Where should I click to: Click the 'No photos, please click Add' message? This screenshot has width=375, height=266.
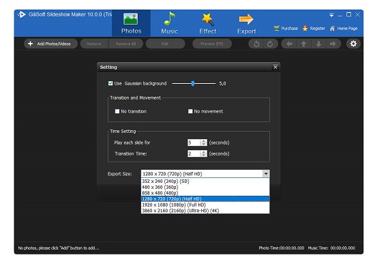pyautogui.click(x=59, y=248)
